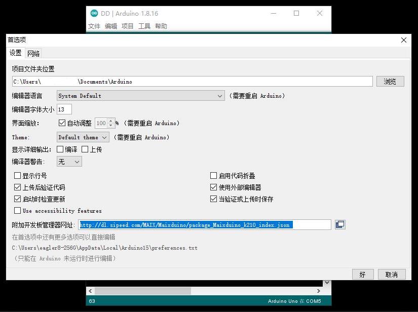Screen dimensions: 418x312
Task: Open the Default theme dropdown
Action: (x=83, y=137)
